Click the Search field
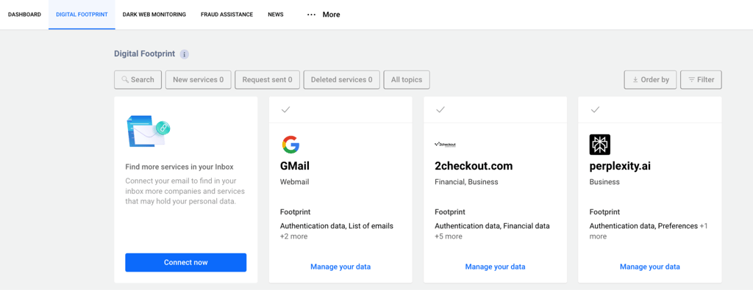This screenshot has height=290, width=753. point(138,79)
